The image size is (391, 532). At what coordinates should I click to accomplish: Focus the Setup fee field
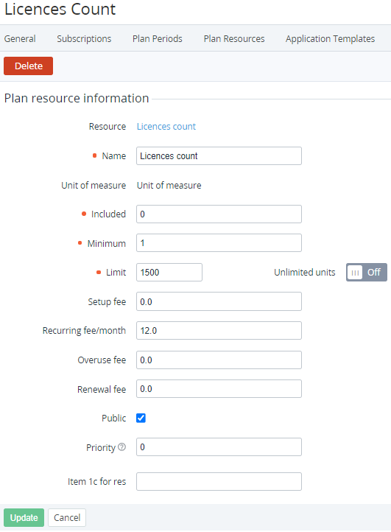(x=219, y=301)
